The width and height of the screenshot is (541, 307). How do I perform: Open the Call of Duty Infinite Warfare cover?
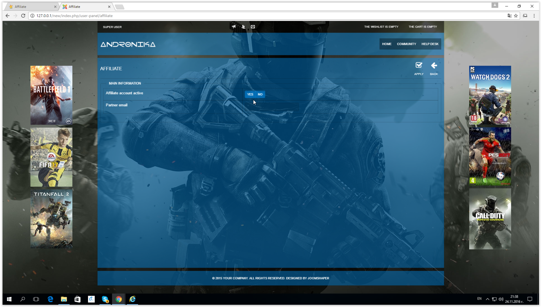point(490,219)
